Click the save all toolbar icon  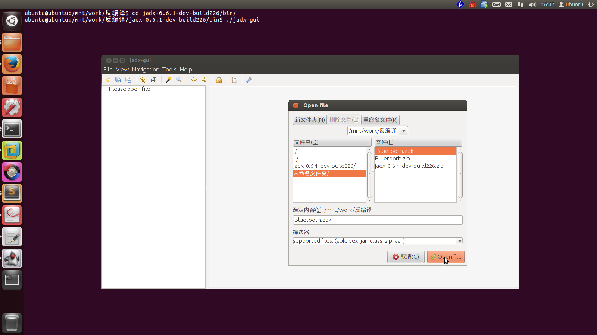(x=118, y=80)
